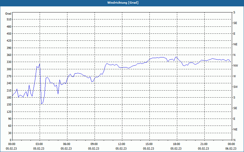Select the "12:00" time axis label

(121, 144)
